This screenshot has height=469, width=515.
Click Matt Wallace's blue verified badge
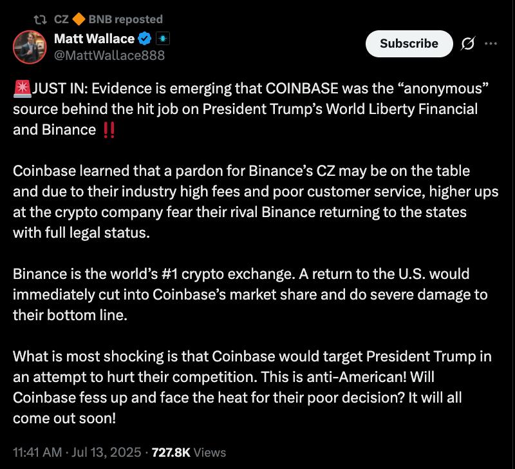tap(145, 39)
